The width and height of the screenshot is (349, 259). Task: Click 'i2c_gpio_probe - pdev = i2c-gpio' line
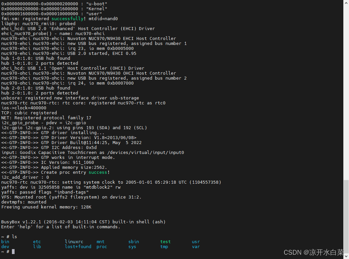(44, 123)
